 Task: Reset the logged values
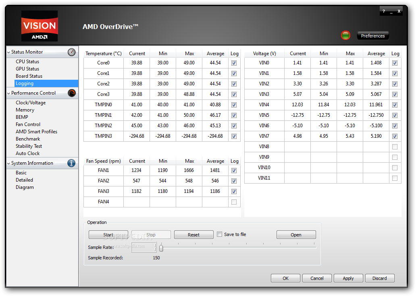tap(193, 235)
